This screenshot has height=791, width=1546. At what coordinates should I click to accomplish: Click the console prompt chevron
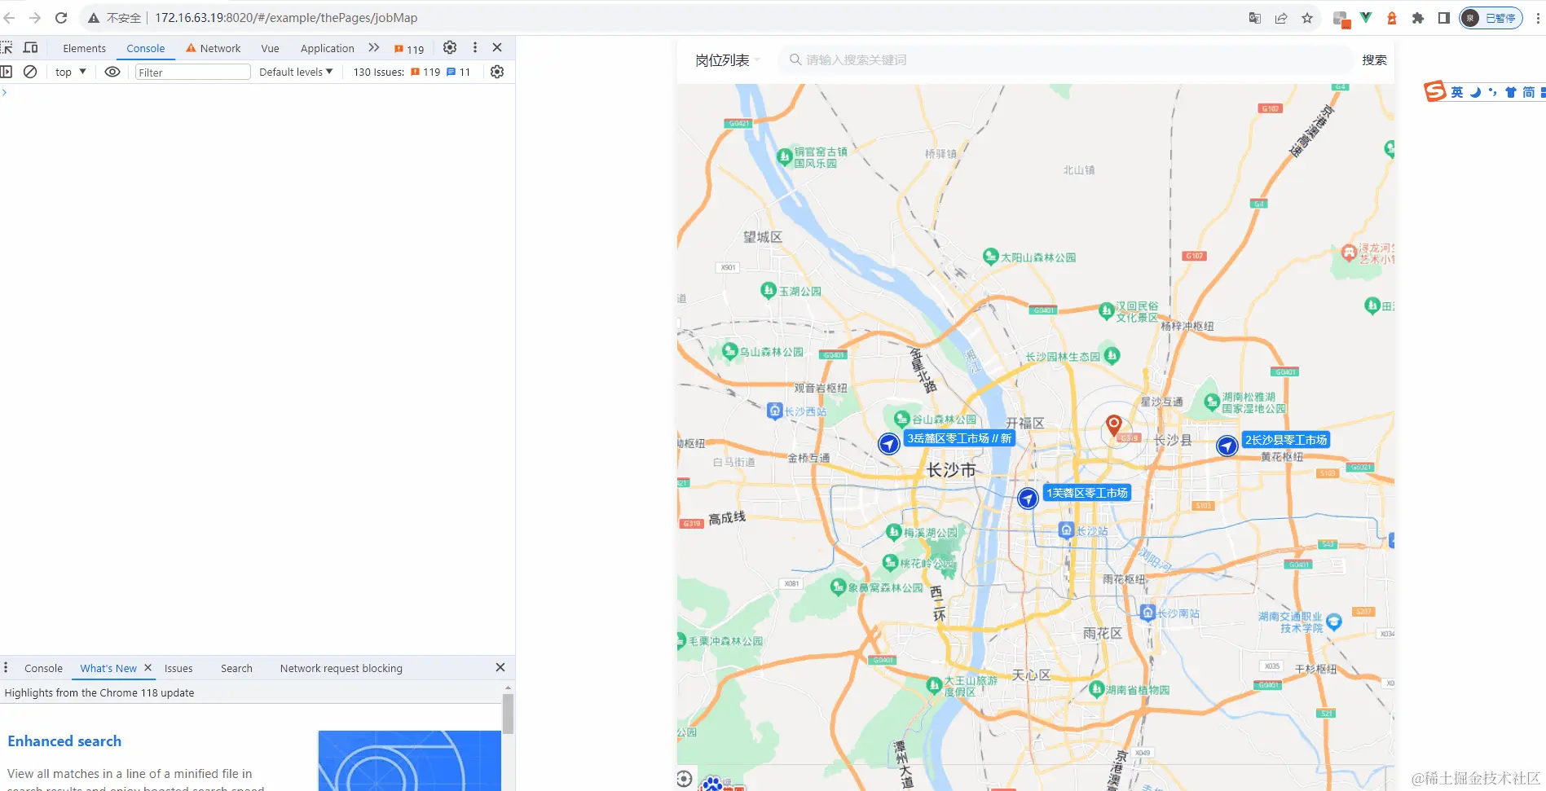(5, 93)
